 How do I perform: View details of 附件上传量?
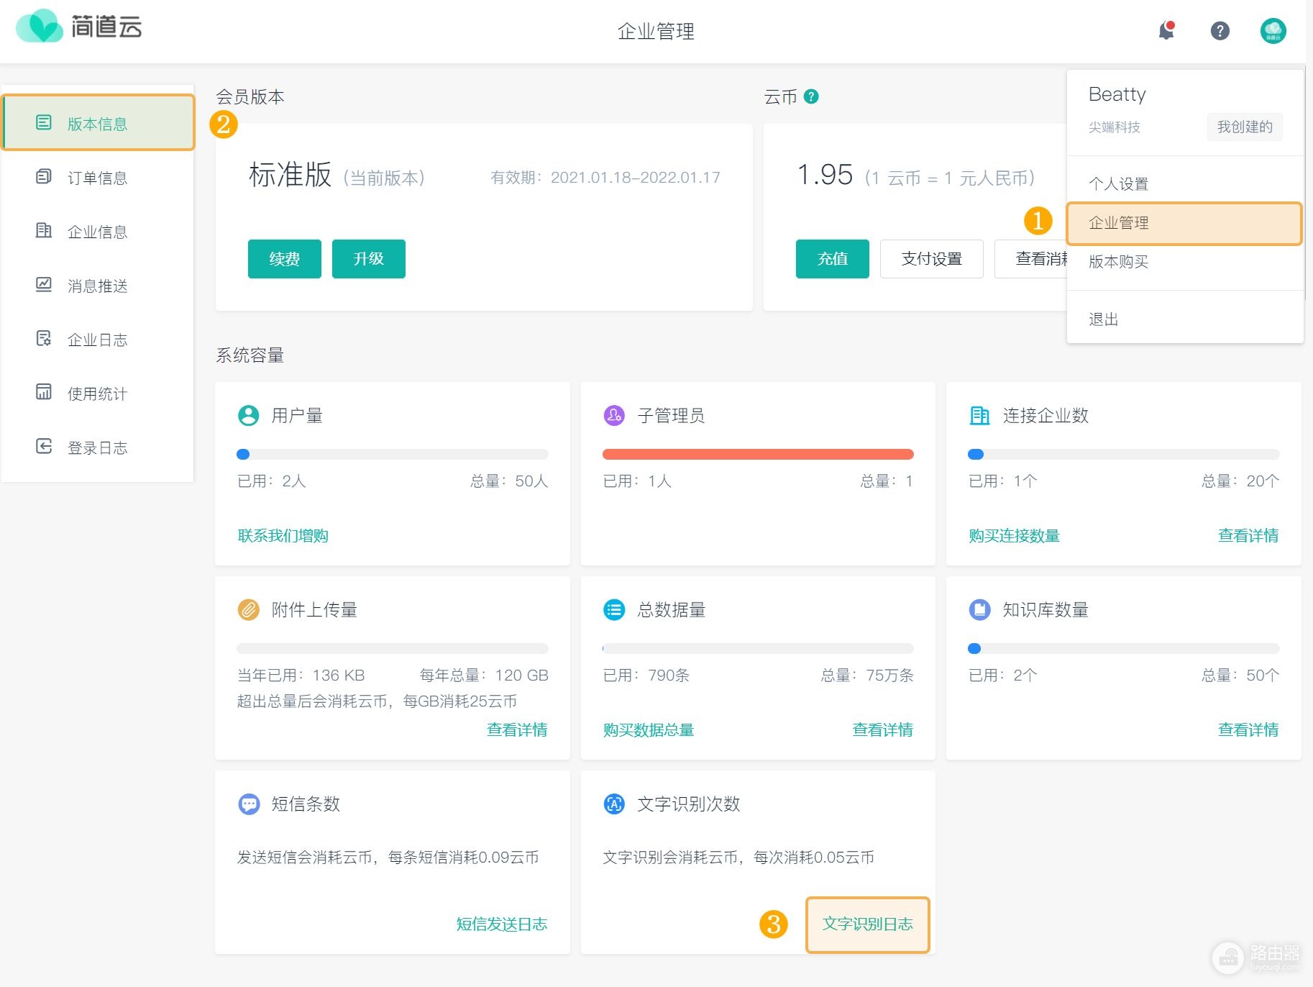[517, 730]
